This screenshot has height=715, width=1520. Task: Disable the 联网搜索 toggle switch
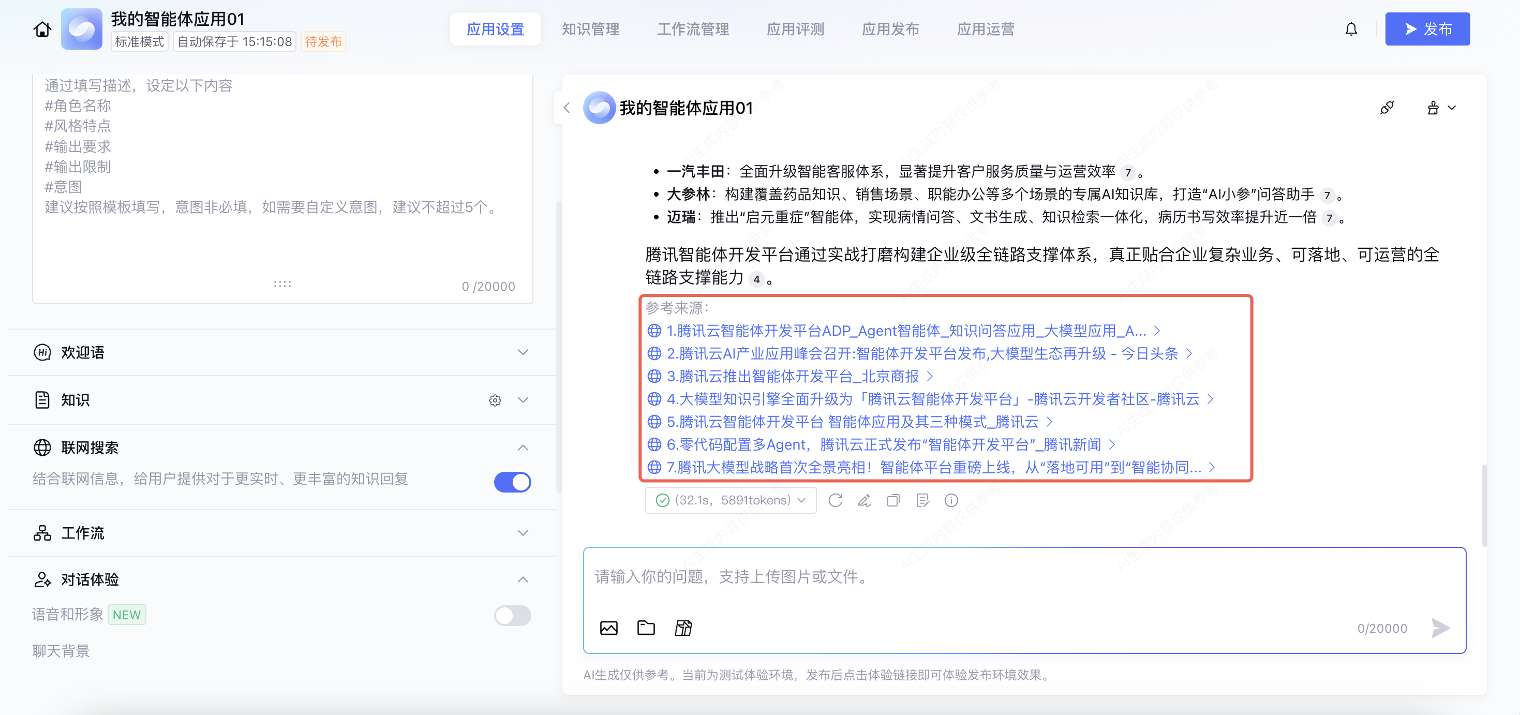tap(512, 481)
